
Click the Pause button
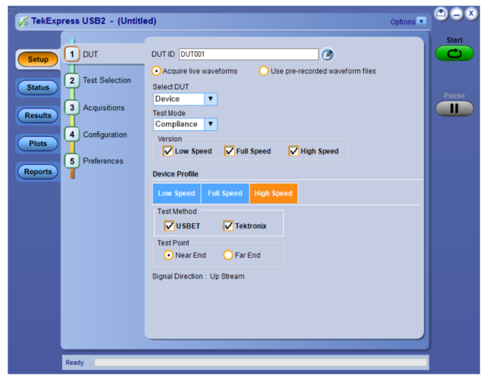[x=454, y=108]
